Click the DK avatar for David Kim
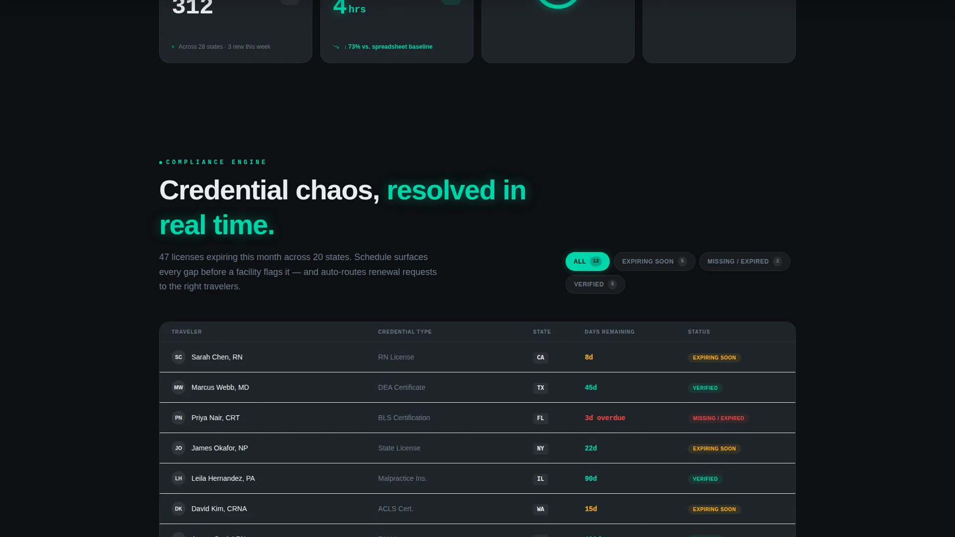The image size is (955, 537). click(x=179, y=509)
